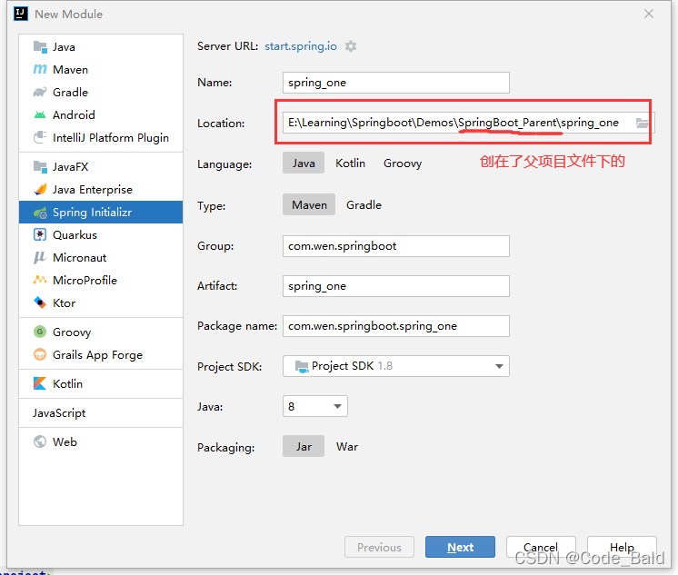
Task: Click the JavaFX folder icon
Action: (40, 166)
